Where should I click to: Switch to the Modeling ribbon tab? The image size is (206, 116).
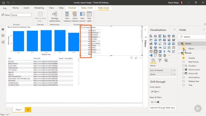coord(39,8)
